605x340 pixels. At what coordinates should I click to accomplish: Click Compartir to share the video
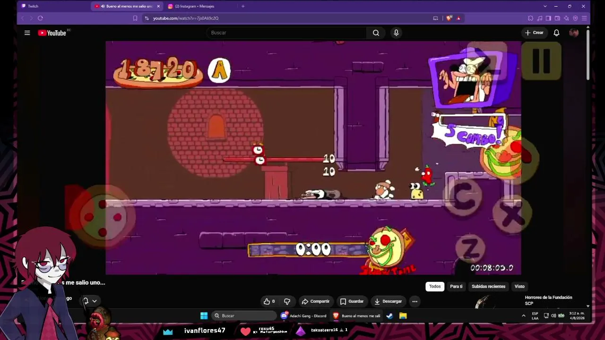[315, 301]
